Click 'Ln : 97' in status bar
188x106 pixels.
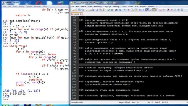151,102
